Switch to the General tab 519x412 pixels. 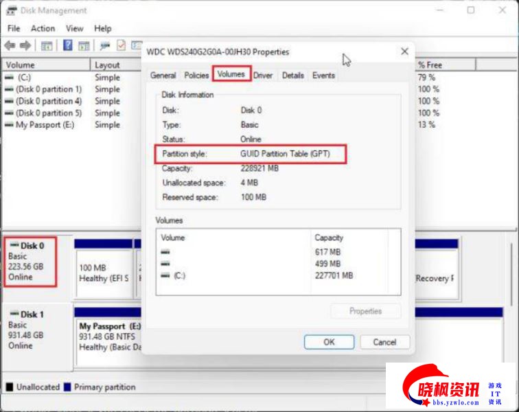[163, 76]
